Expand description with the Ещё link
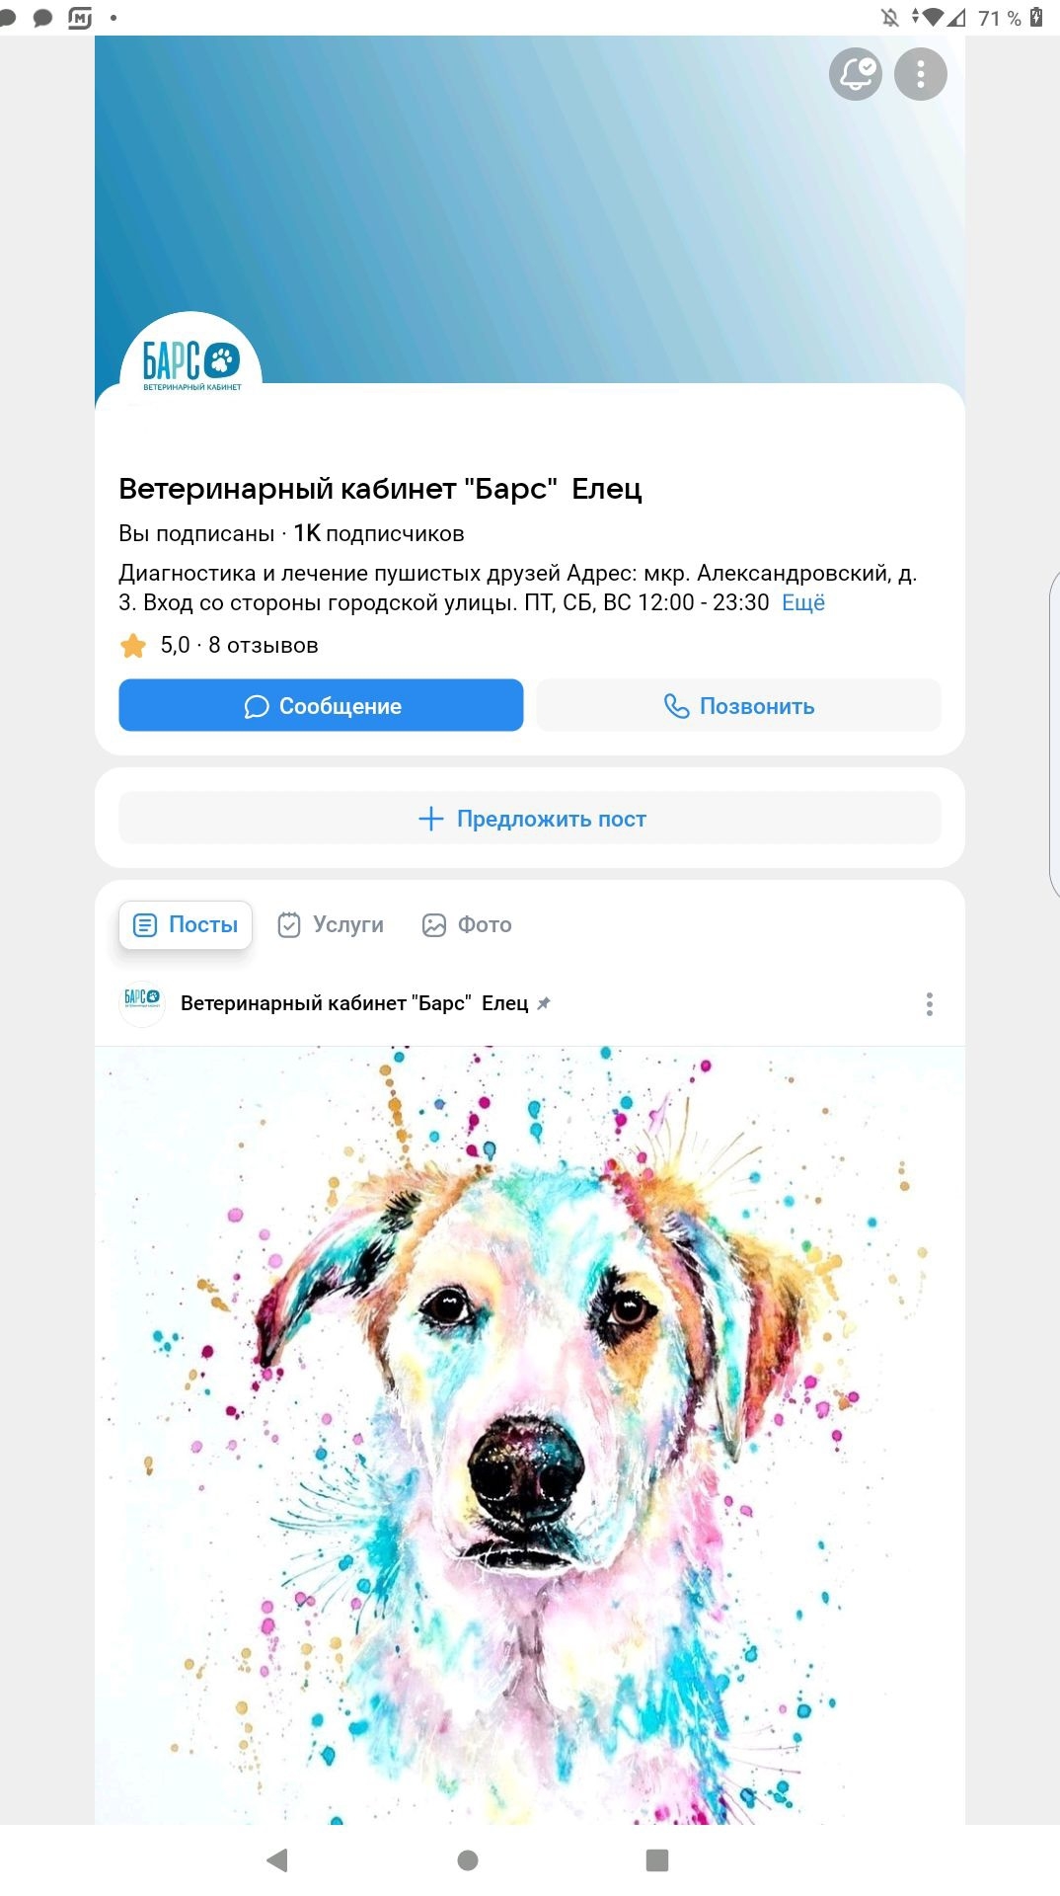The width and height of the screenshot is (1060, 1896). pyautogui.click(x=803, y=602)
